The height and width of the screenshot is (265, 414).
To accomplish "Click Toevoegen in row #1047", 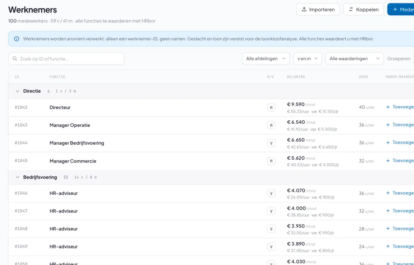I will point(400,211).
